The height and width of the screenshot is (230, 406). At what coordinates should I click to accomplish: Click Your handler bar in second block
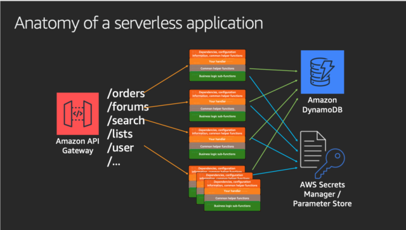click(218, 101)
